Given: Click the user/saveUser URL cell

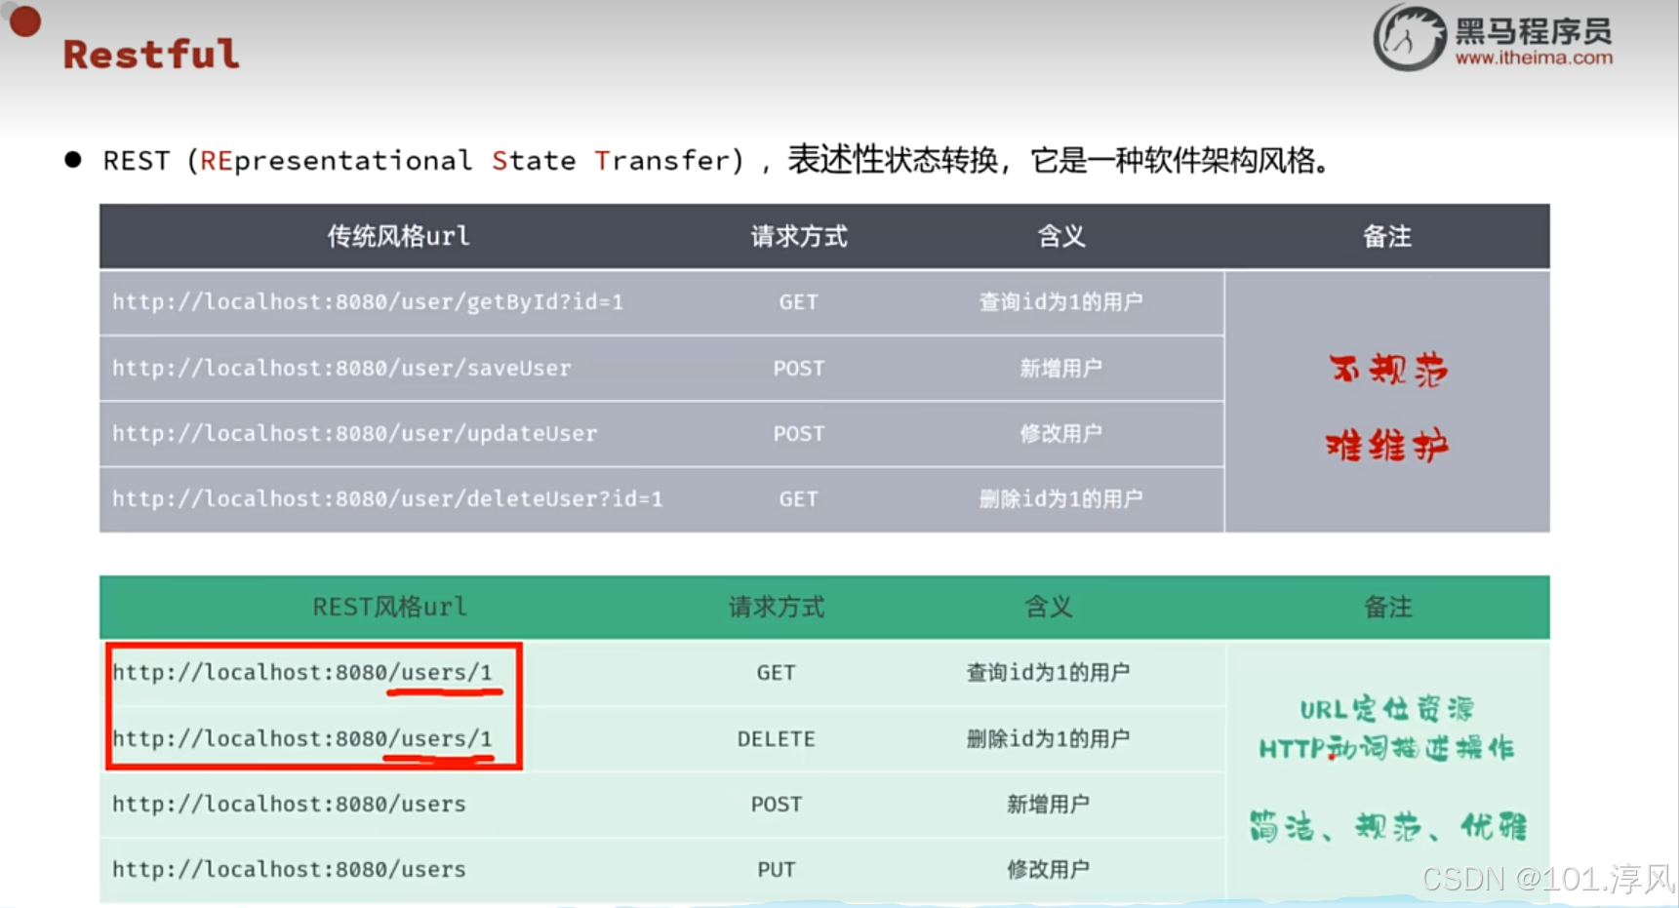Looking at the screenshot, I should [341, 369].
